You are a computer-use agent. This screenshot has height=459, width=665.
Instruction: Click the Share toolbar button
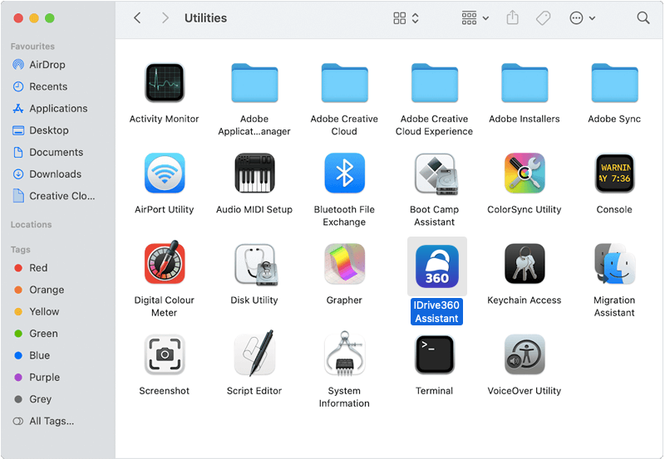pos(512,17)
